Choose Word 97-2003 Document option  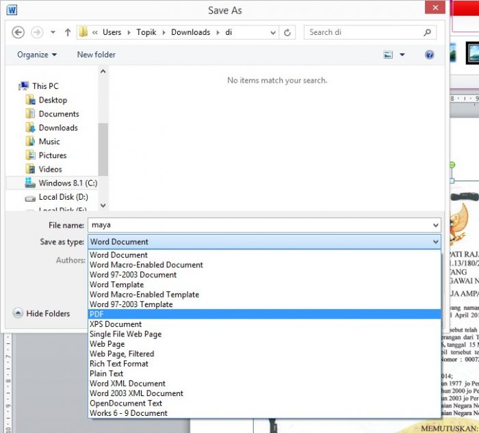264,275
